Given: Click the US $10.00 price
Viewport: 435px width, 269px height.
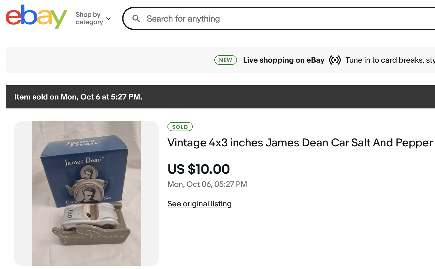Looking at the screenshot, I should tap(199, 169).
